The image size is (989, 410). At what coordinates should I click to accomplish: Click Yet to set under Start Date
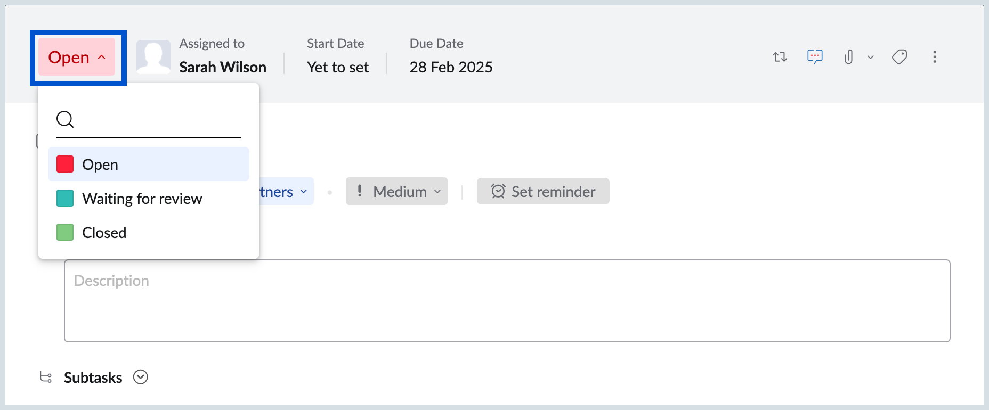coord(337,67)
